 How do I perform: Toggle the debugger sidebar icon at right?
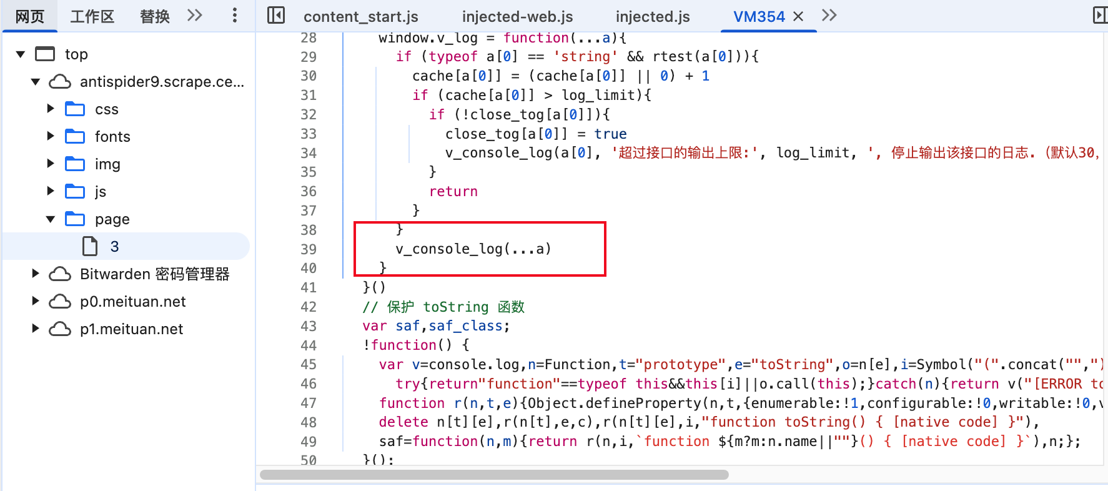1099,16
